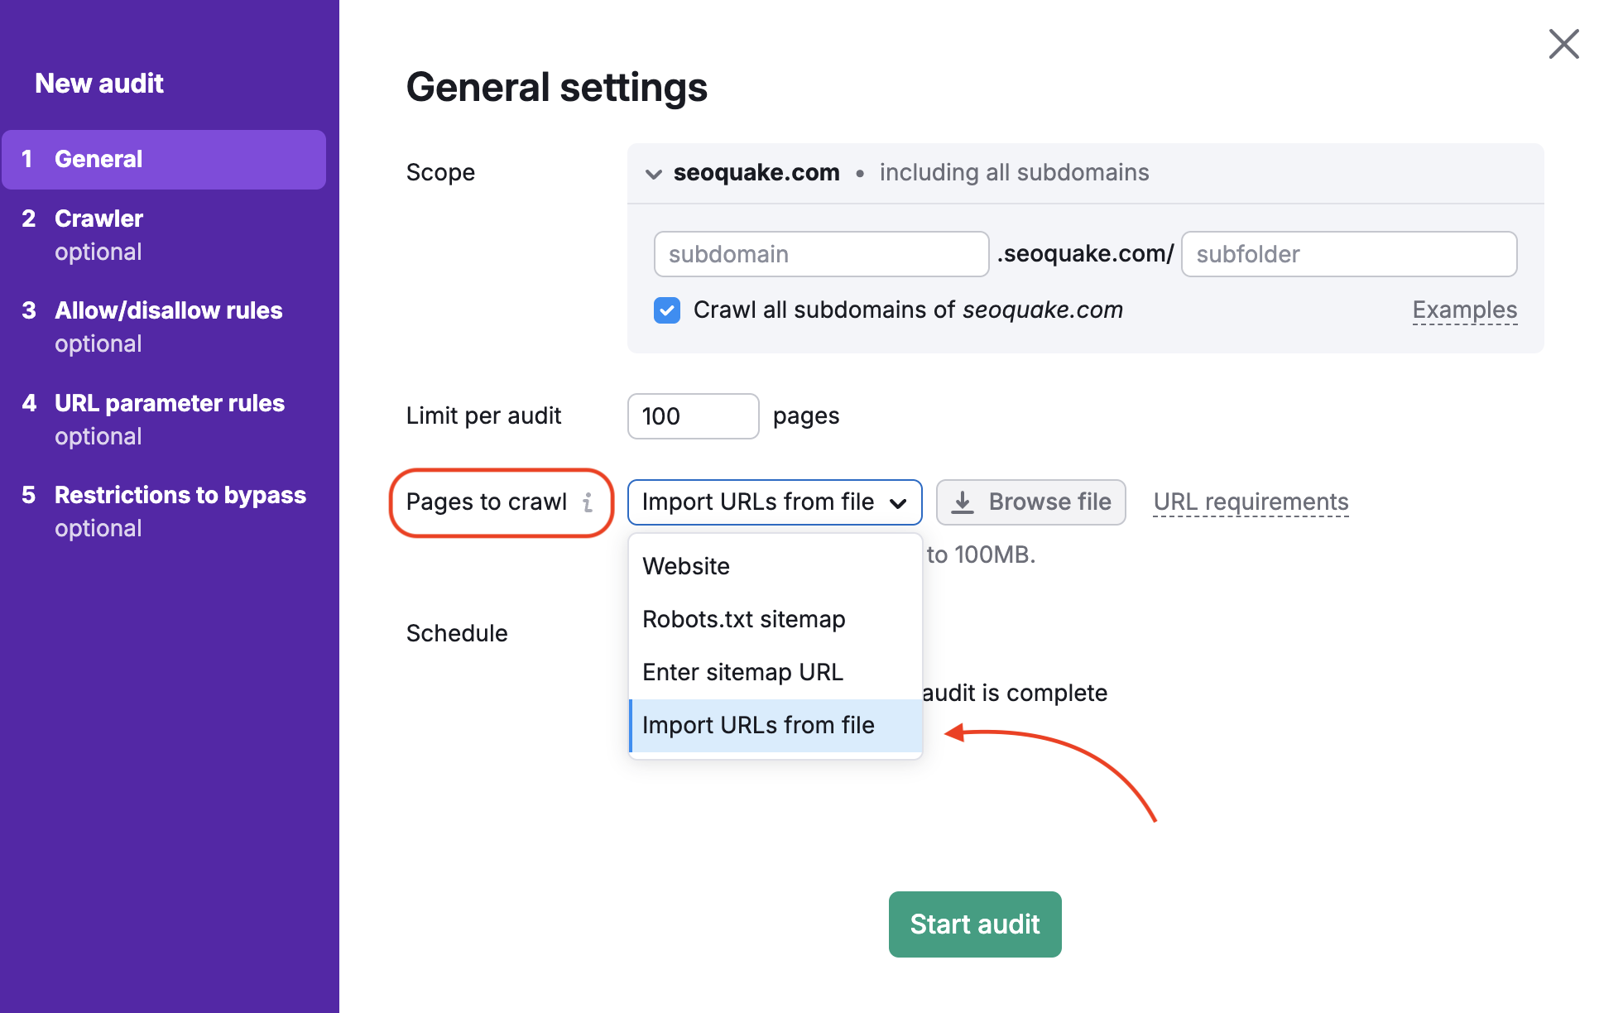
Task: Click the Browse file button
Action: tap(1030, 502)
